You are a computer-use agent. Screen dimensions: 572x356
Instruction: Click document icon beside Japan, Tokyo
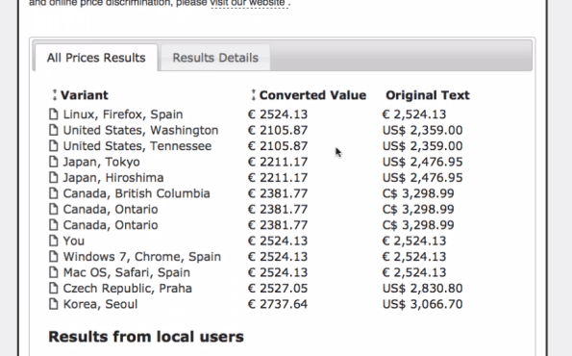click(53, 162)
